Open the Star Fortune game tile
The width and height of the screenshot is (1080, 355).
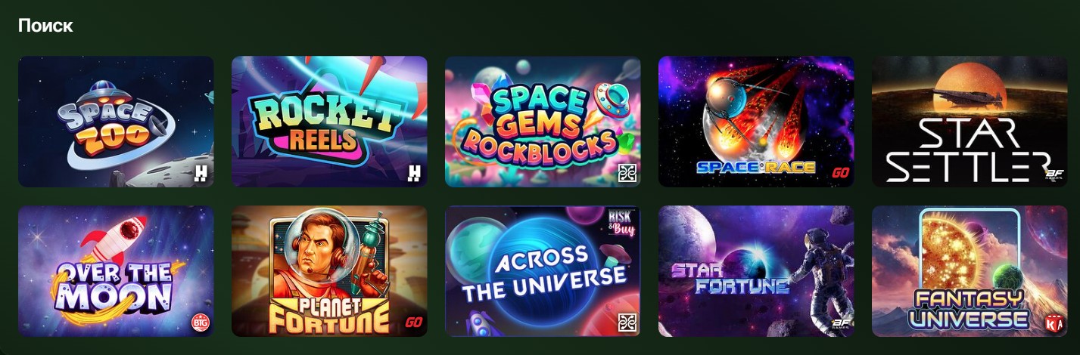pyautogui.click(x=756, y=271)
